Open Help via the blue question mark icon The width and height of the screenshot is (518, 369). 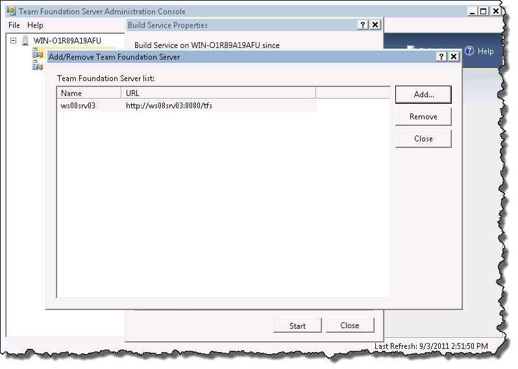pos(469,51)
